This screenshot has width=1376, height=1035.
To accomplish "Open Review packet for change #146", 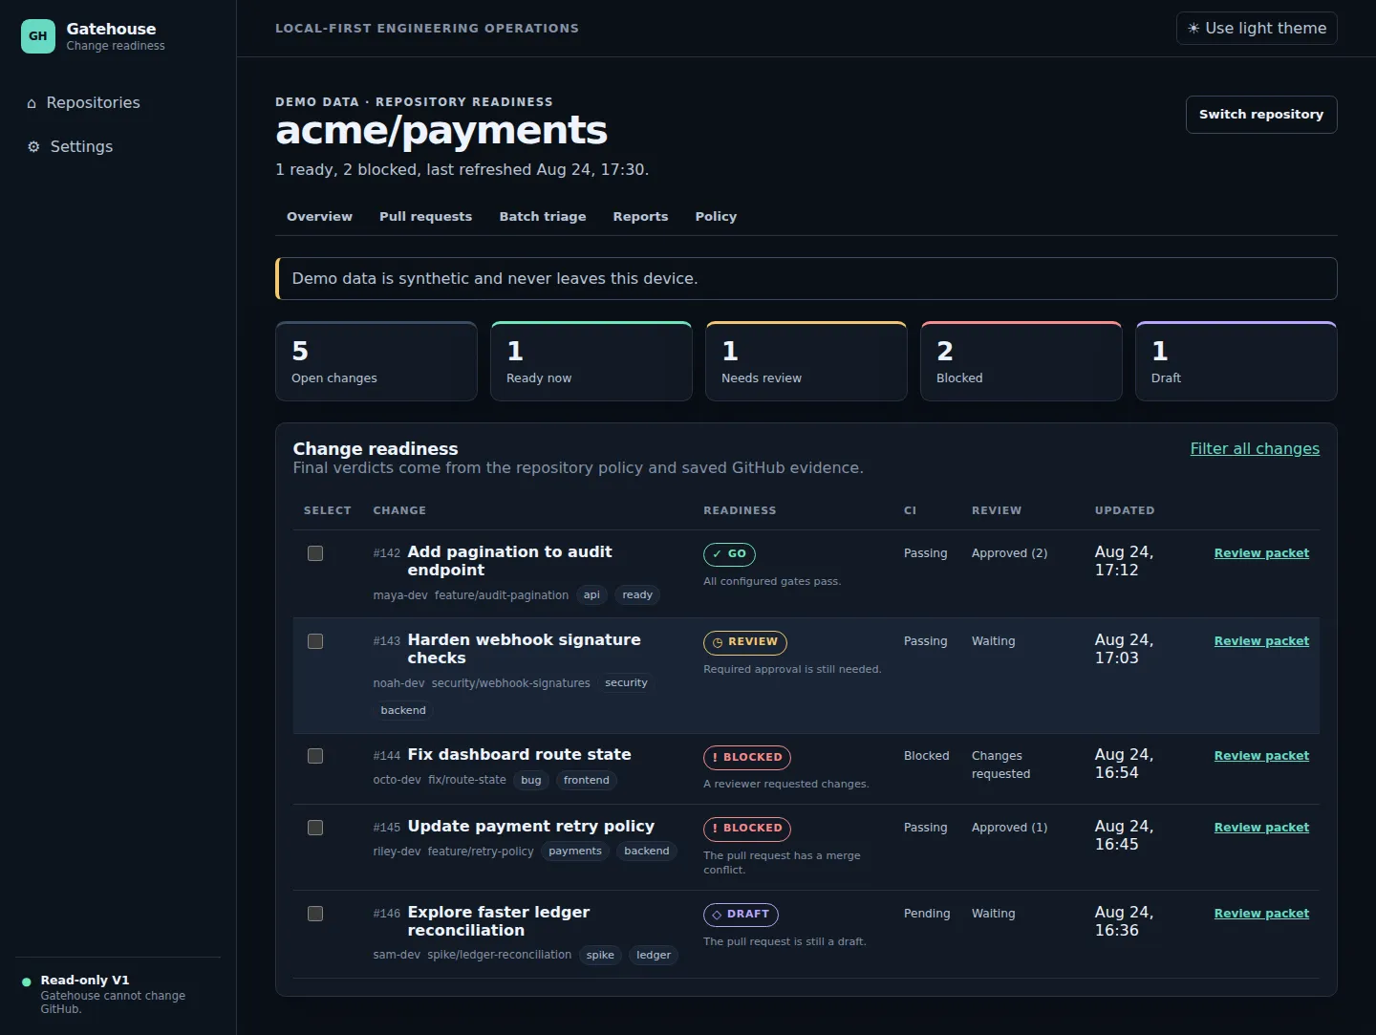I will [1261, 914].
